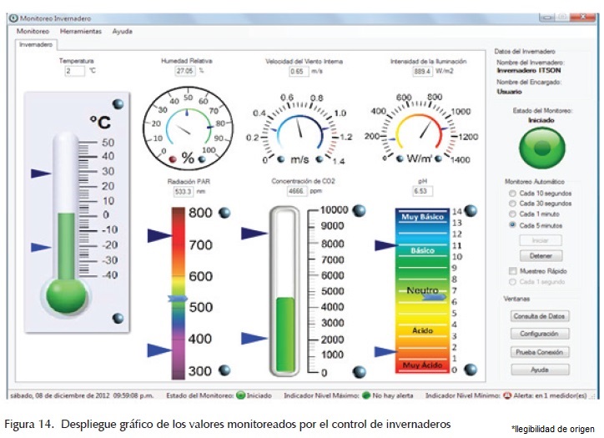
Task: Click the lower blue arrow marker on thermometer
Action: [40, 247]
